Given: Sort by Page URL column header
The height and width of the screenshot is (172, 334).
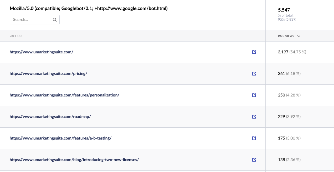Looking at the screenshot, I should 16,36.
